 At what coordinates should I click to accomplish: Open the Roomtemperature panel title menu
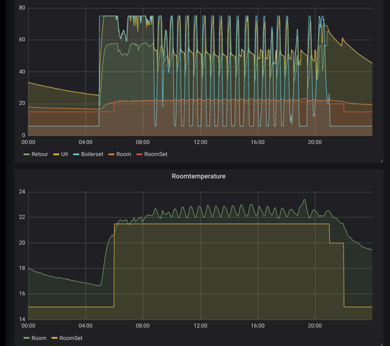click(x=199, y=176)
